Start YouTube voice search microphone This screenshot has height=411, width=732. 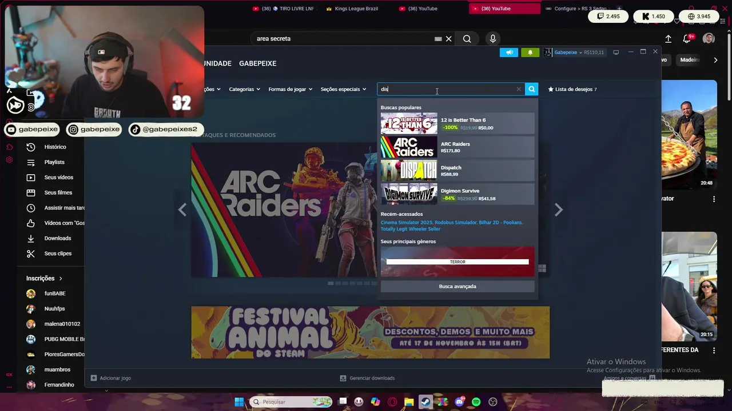(x=493, y=39)
